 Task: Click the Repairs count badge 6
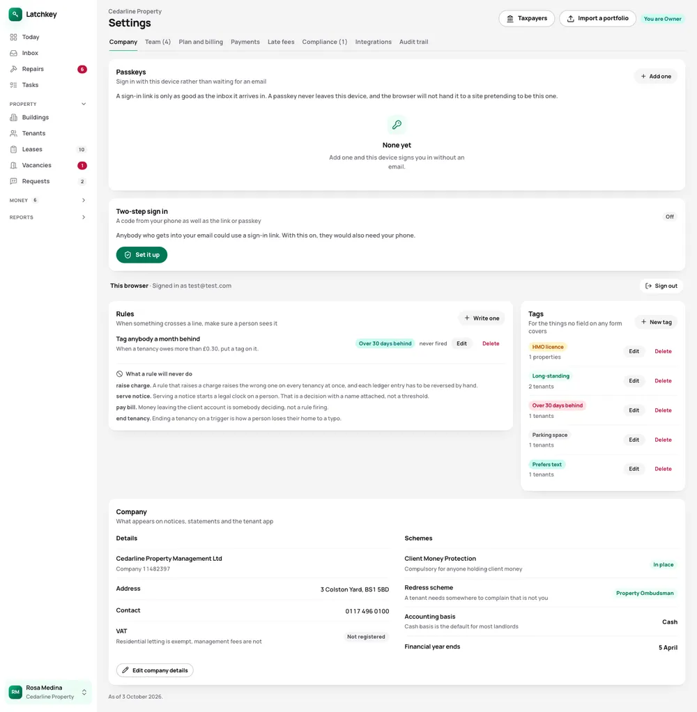tap(82, 70)
